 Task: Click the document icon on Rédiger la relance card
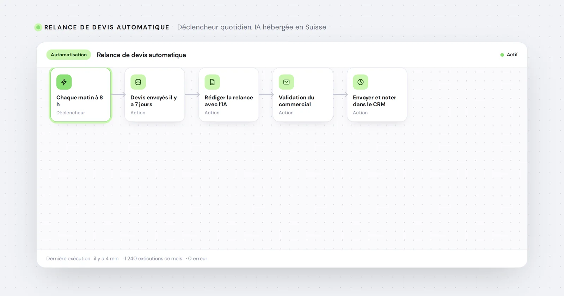tap(212, 82)
